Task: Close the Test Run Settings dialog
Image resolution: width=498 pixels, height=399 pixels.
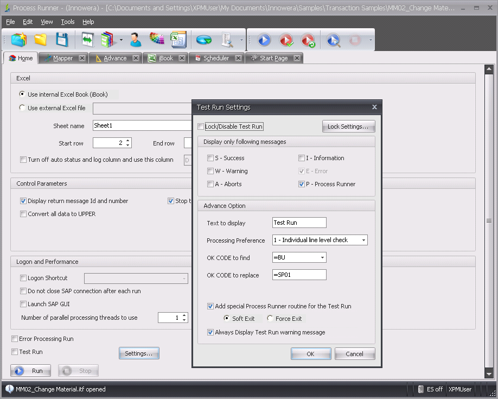Action: click(374, 107)
